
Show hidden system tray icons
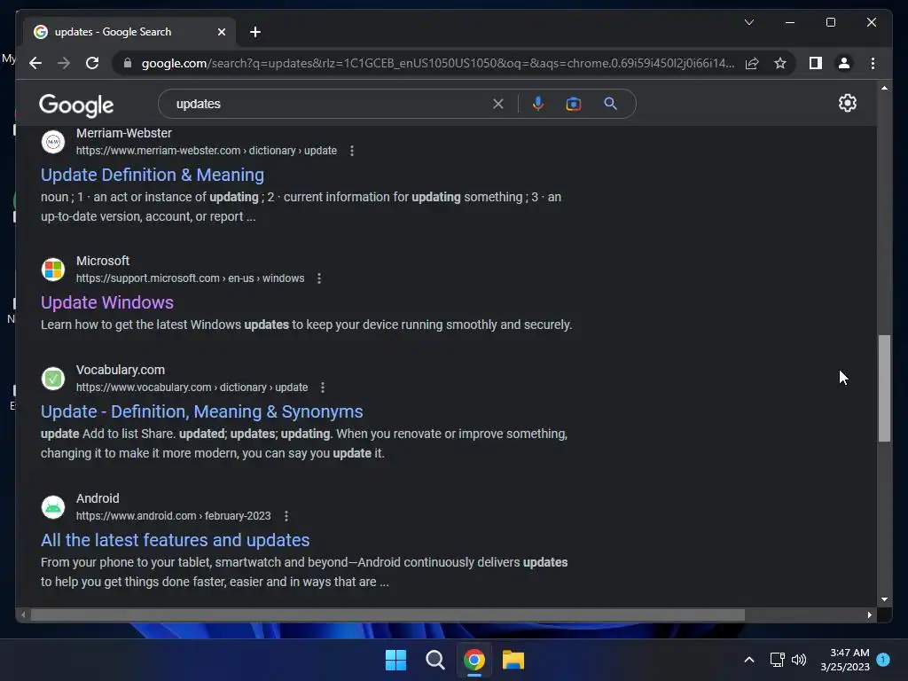pyautogui.click(x=748, y=660)
